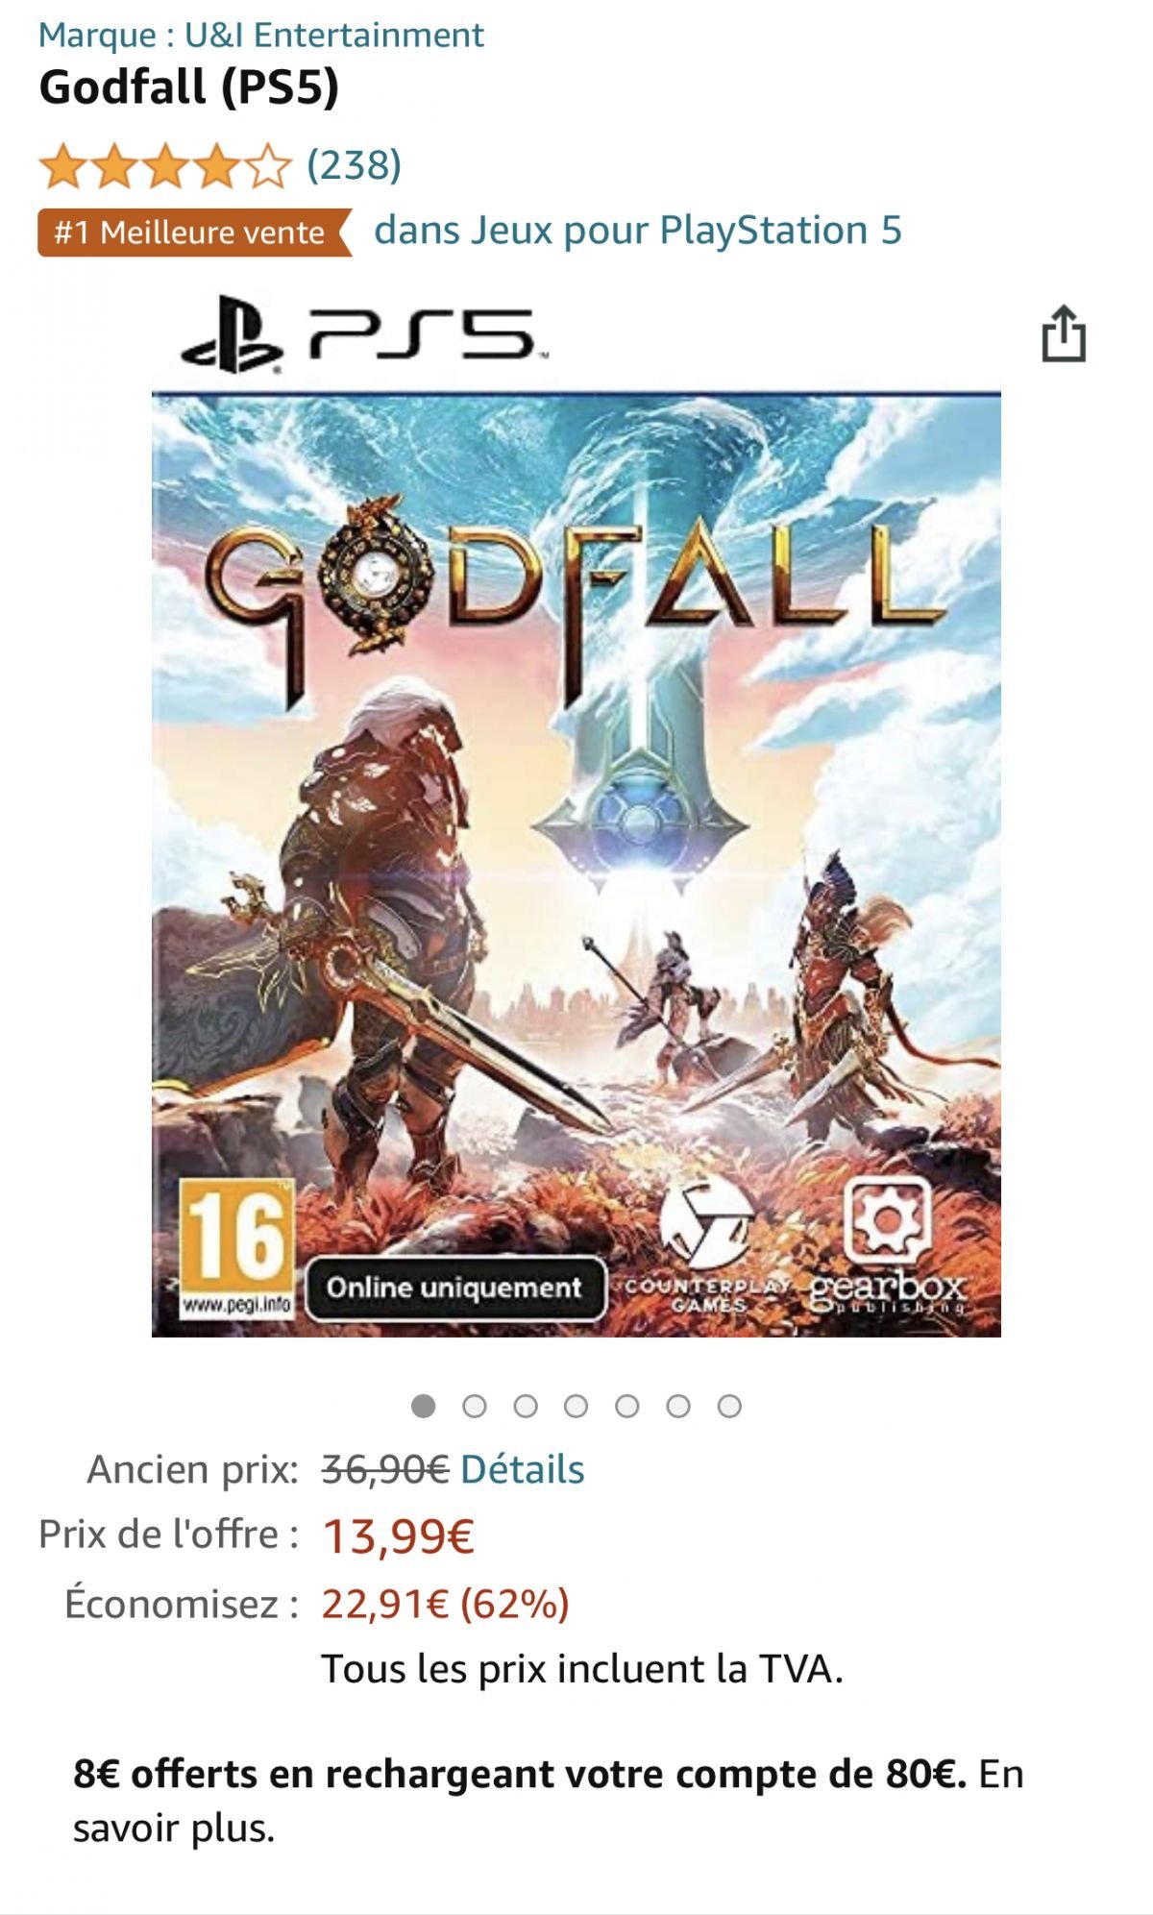Tap the #1 Meilleure vente badge
The width and height of the screenshot is (1153, 1915).
click(195, 233)
